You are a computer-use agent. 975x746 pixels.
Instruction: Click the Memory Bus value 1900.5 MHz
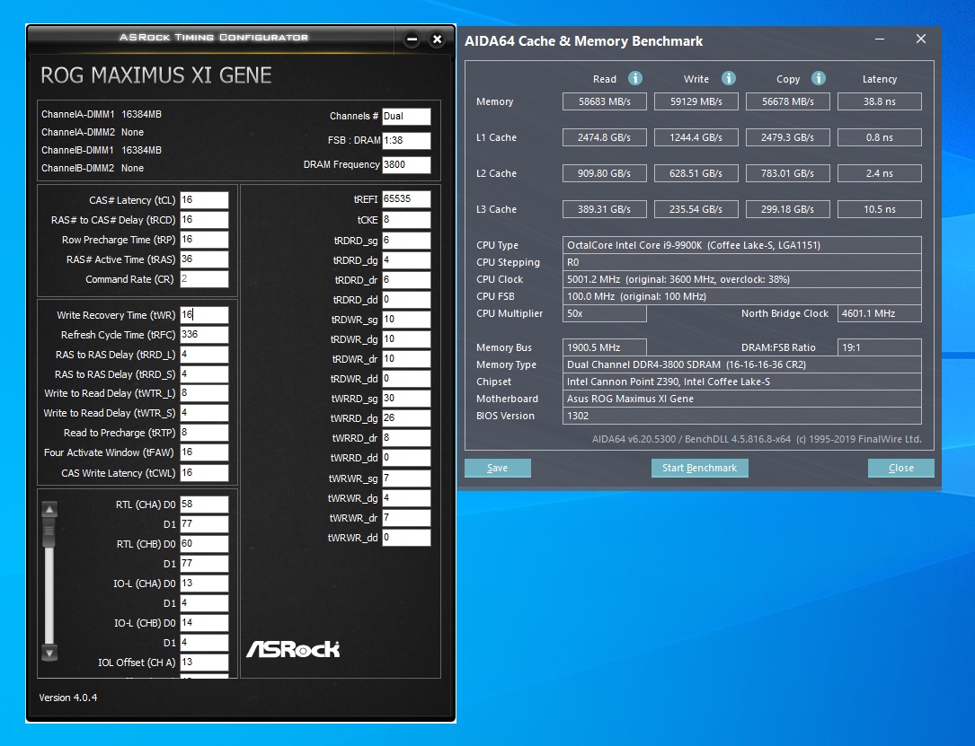pos(605,347)
